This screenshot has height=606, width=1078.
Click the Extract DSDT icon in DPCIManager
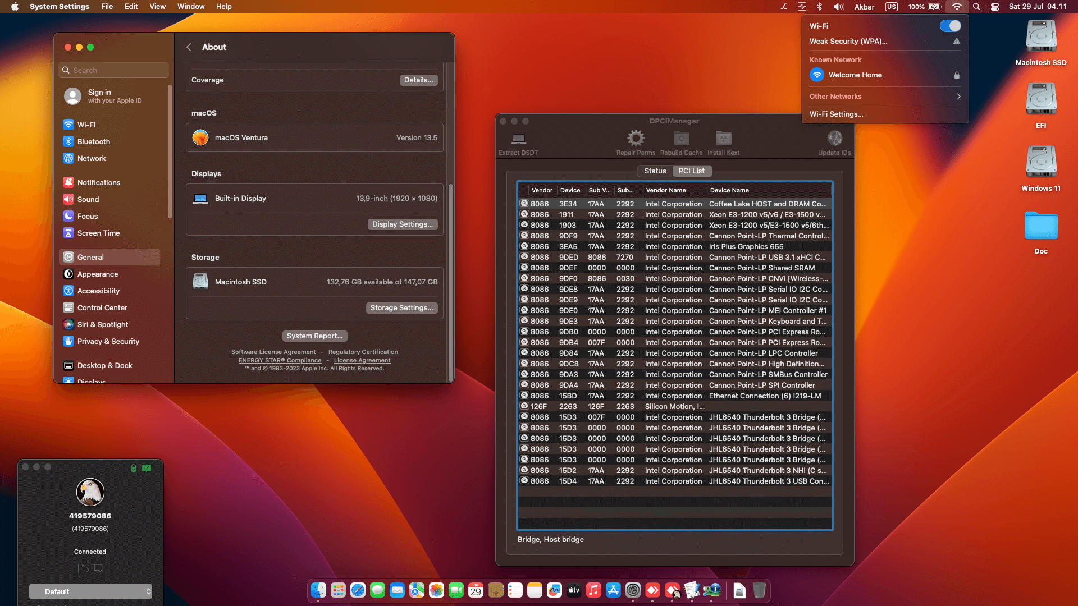point(518,140)
